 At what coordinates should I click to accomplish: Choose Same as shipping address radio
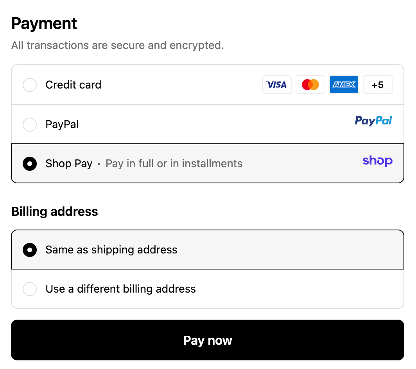click(30, 250)
